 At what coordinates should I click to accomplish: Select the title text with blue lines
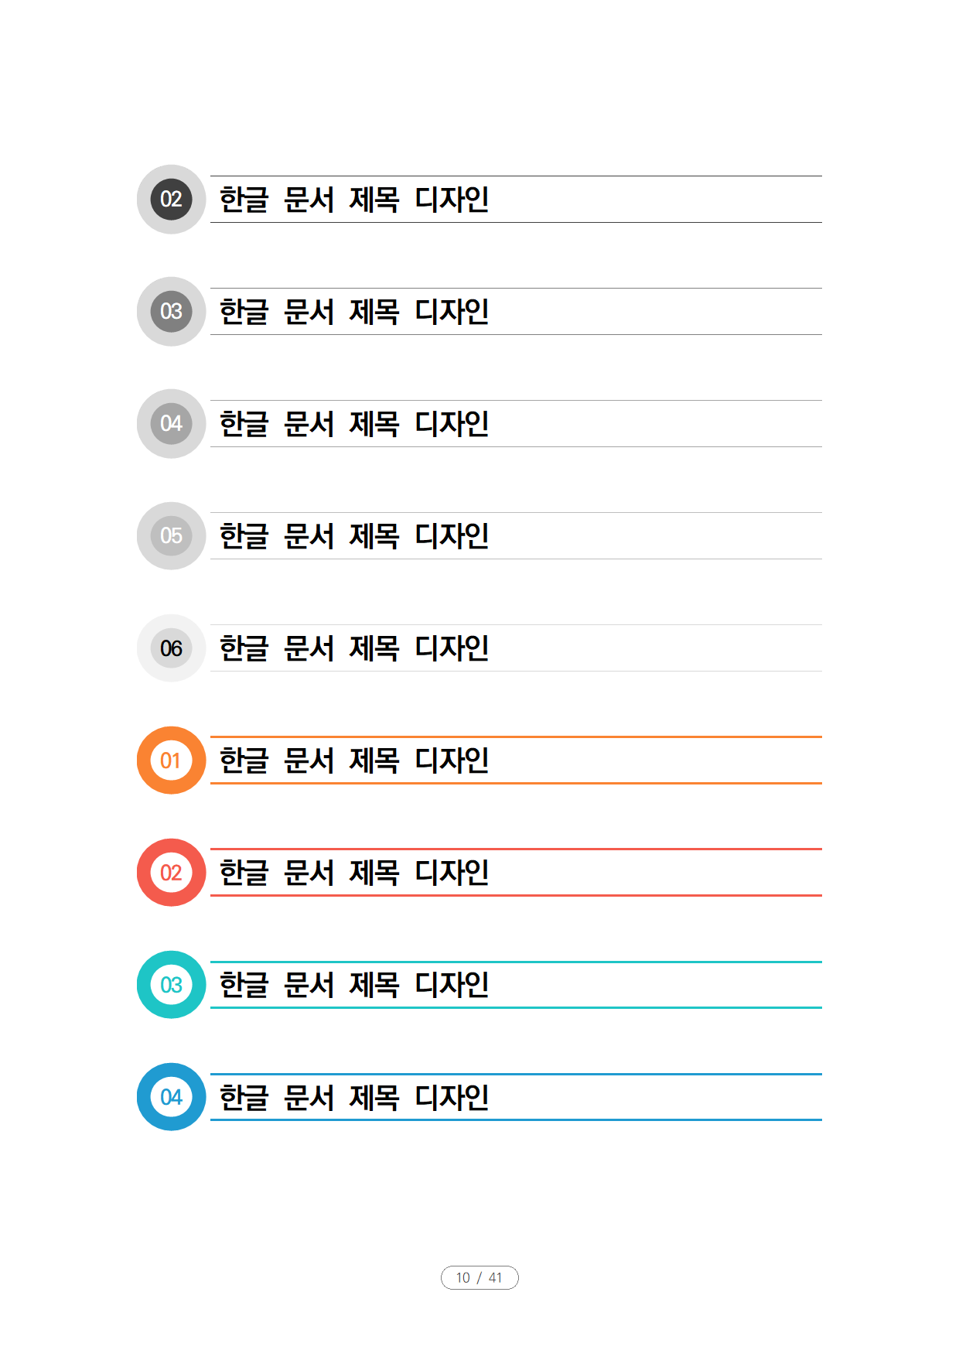click(354, 1097)
